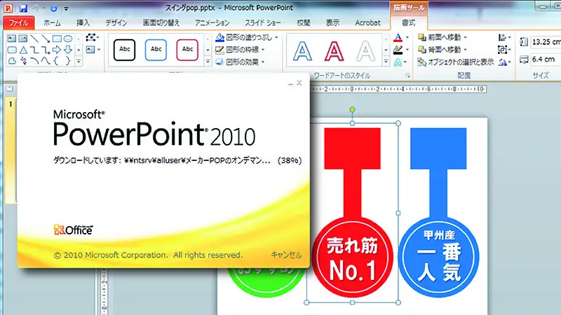Select the Elbow Connector shape
561x315 pixels.
point(34,50)
